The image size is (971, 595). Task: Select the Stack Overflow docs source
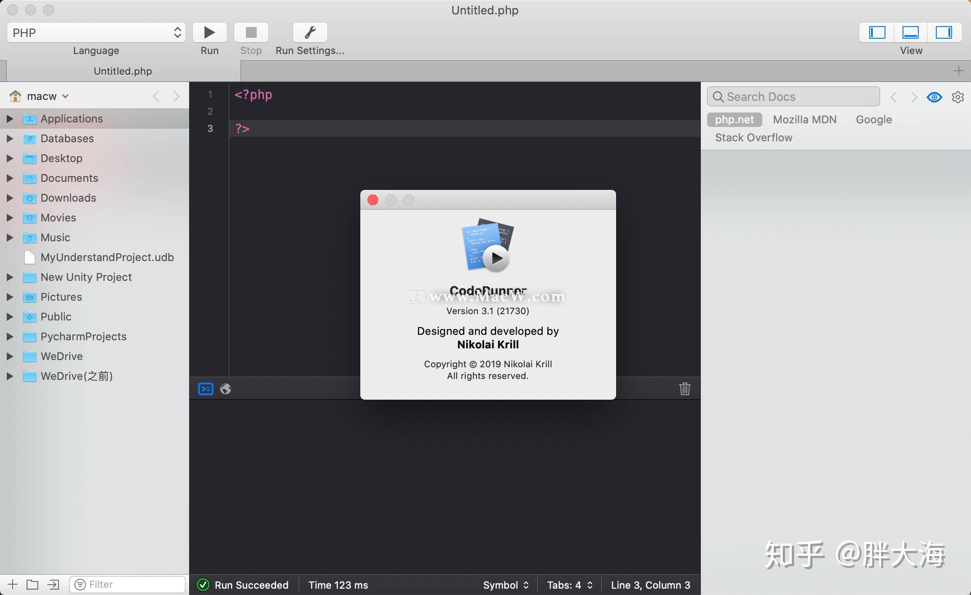pyautogui.click(x=753, y=138)
